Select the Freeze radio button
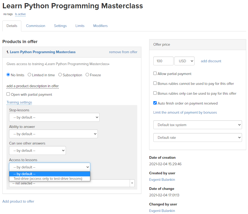The image size is (248, 214). click(87, 75)
